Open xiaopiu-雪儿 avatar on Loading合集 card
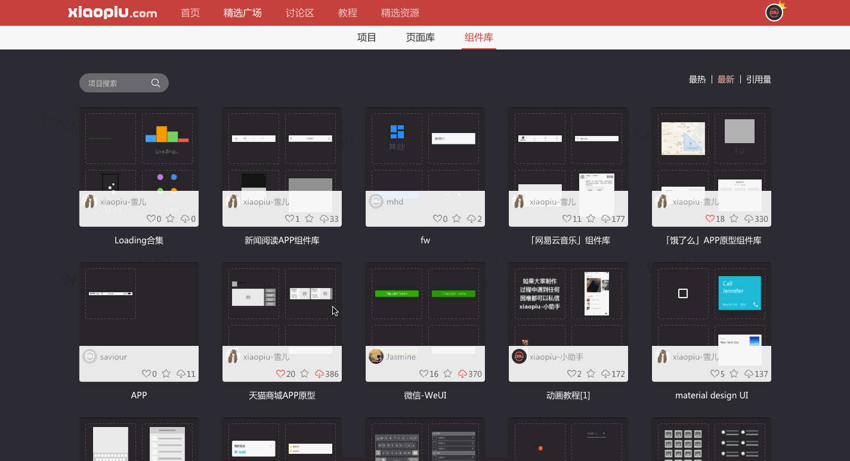This screenshot has height=461, width=850. click(x=89, y=202)
